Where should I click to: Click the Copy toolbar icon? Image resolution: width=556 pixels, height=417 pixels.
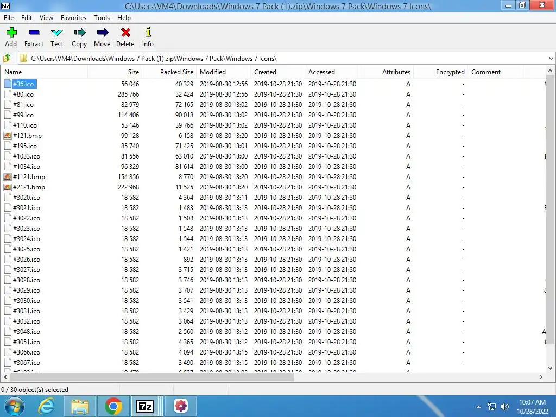pyautogui.click(x=79, y=33)
